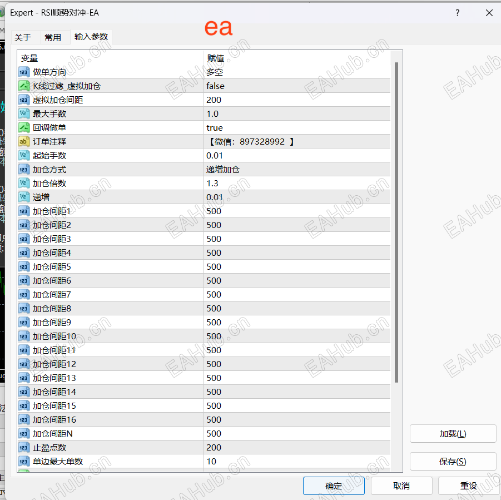The width and height of the screenshot is (501, 500).
Task: Click the decimal icon beside 起始手数
Action: [x=24, y=156]
